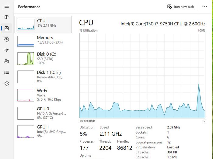Open the Startup apps icon
Viewport: 213px width, 159px height.
pyautogui.click(x=6, y=50)
